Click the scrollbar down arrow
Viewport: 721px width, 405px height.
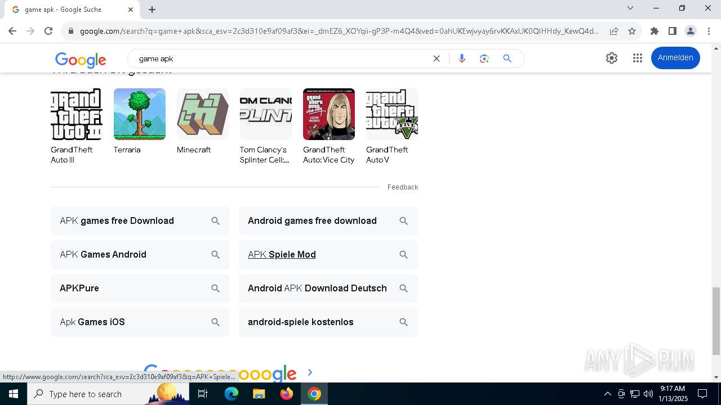coord(716,377)
